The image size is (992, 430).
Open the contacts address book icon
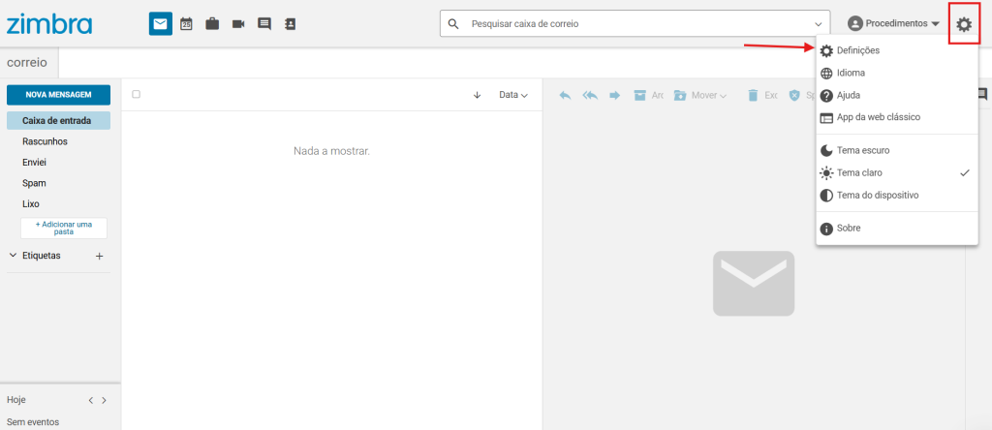click(x=290, y=23)
